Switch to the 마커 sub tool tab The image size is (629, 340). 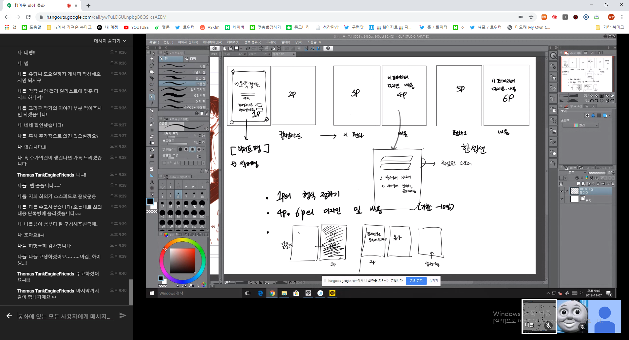196,59
